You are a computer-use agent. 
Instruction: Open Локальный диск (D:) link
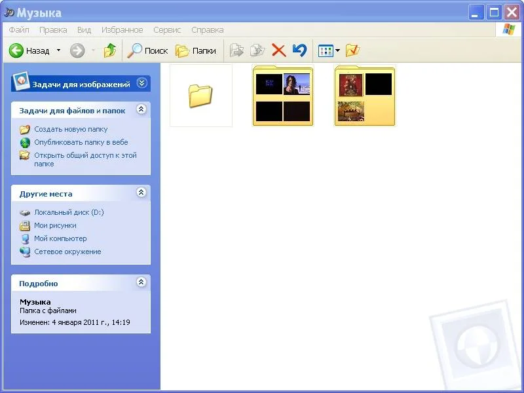pyautogui.click(x=69, y=212)
